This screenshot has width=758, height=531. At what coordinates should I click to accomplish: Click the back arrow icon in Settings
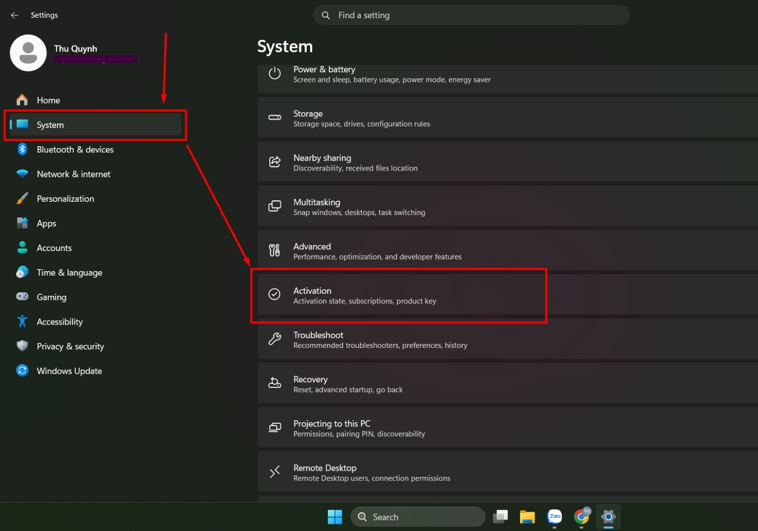tap(15, 15)
